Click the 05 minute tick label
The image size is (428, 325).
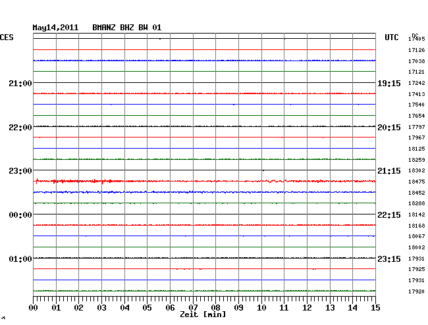coord(147,308)
